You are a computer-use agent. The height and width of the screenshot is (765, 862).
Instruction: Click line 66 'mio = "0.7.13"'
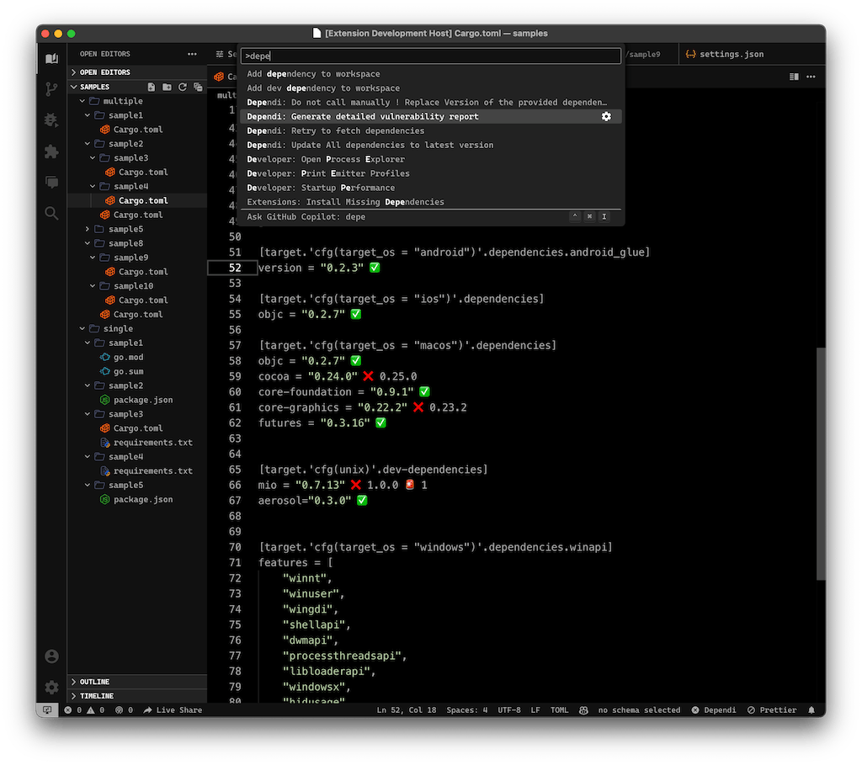click(301, 485)
